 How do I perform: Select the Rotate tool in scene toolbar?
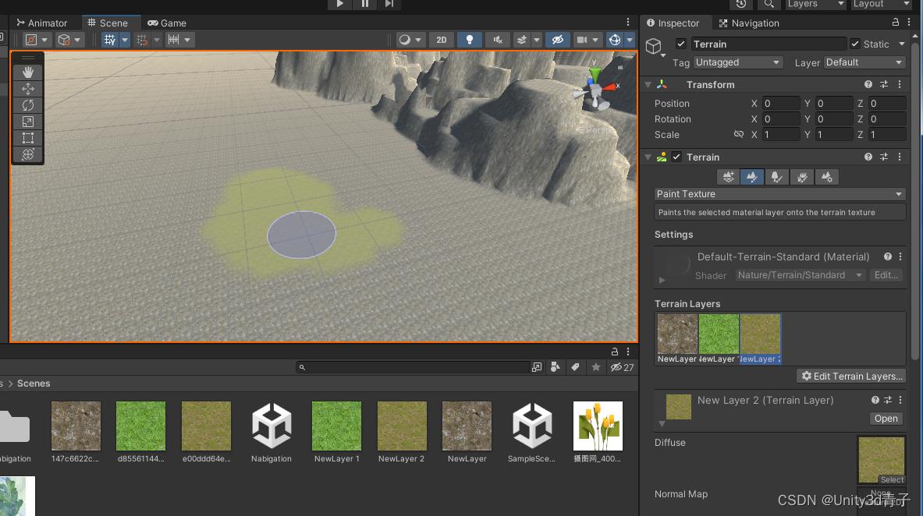tap(27, 105)
